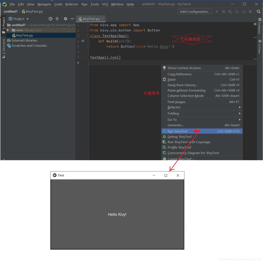Open the Structure side tool window
This screenshot has width=263, height=263.
(x=4, y=48)
